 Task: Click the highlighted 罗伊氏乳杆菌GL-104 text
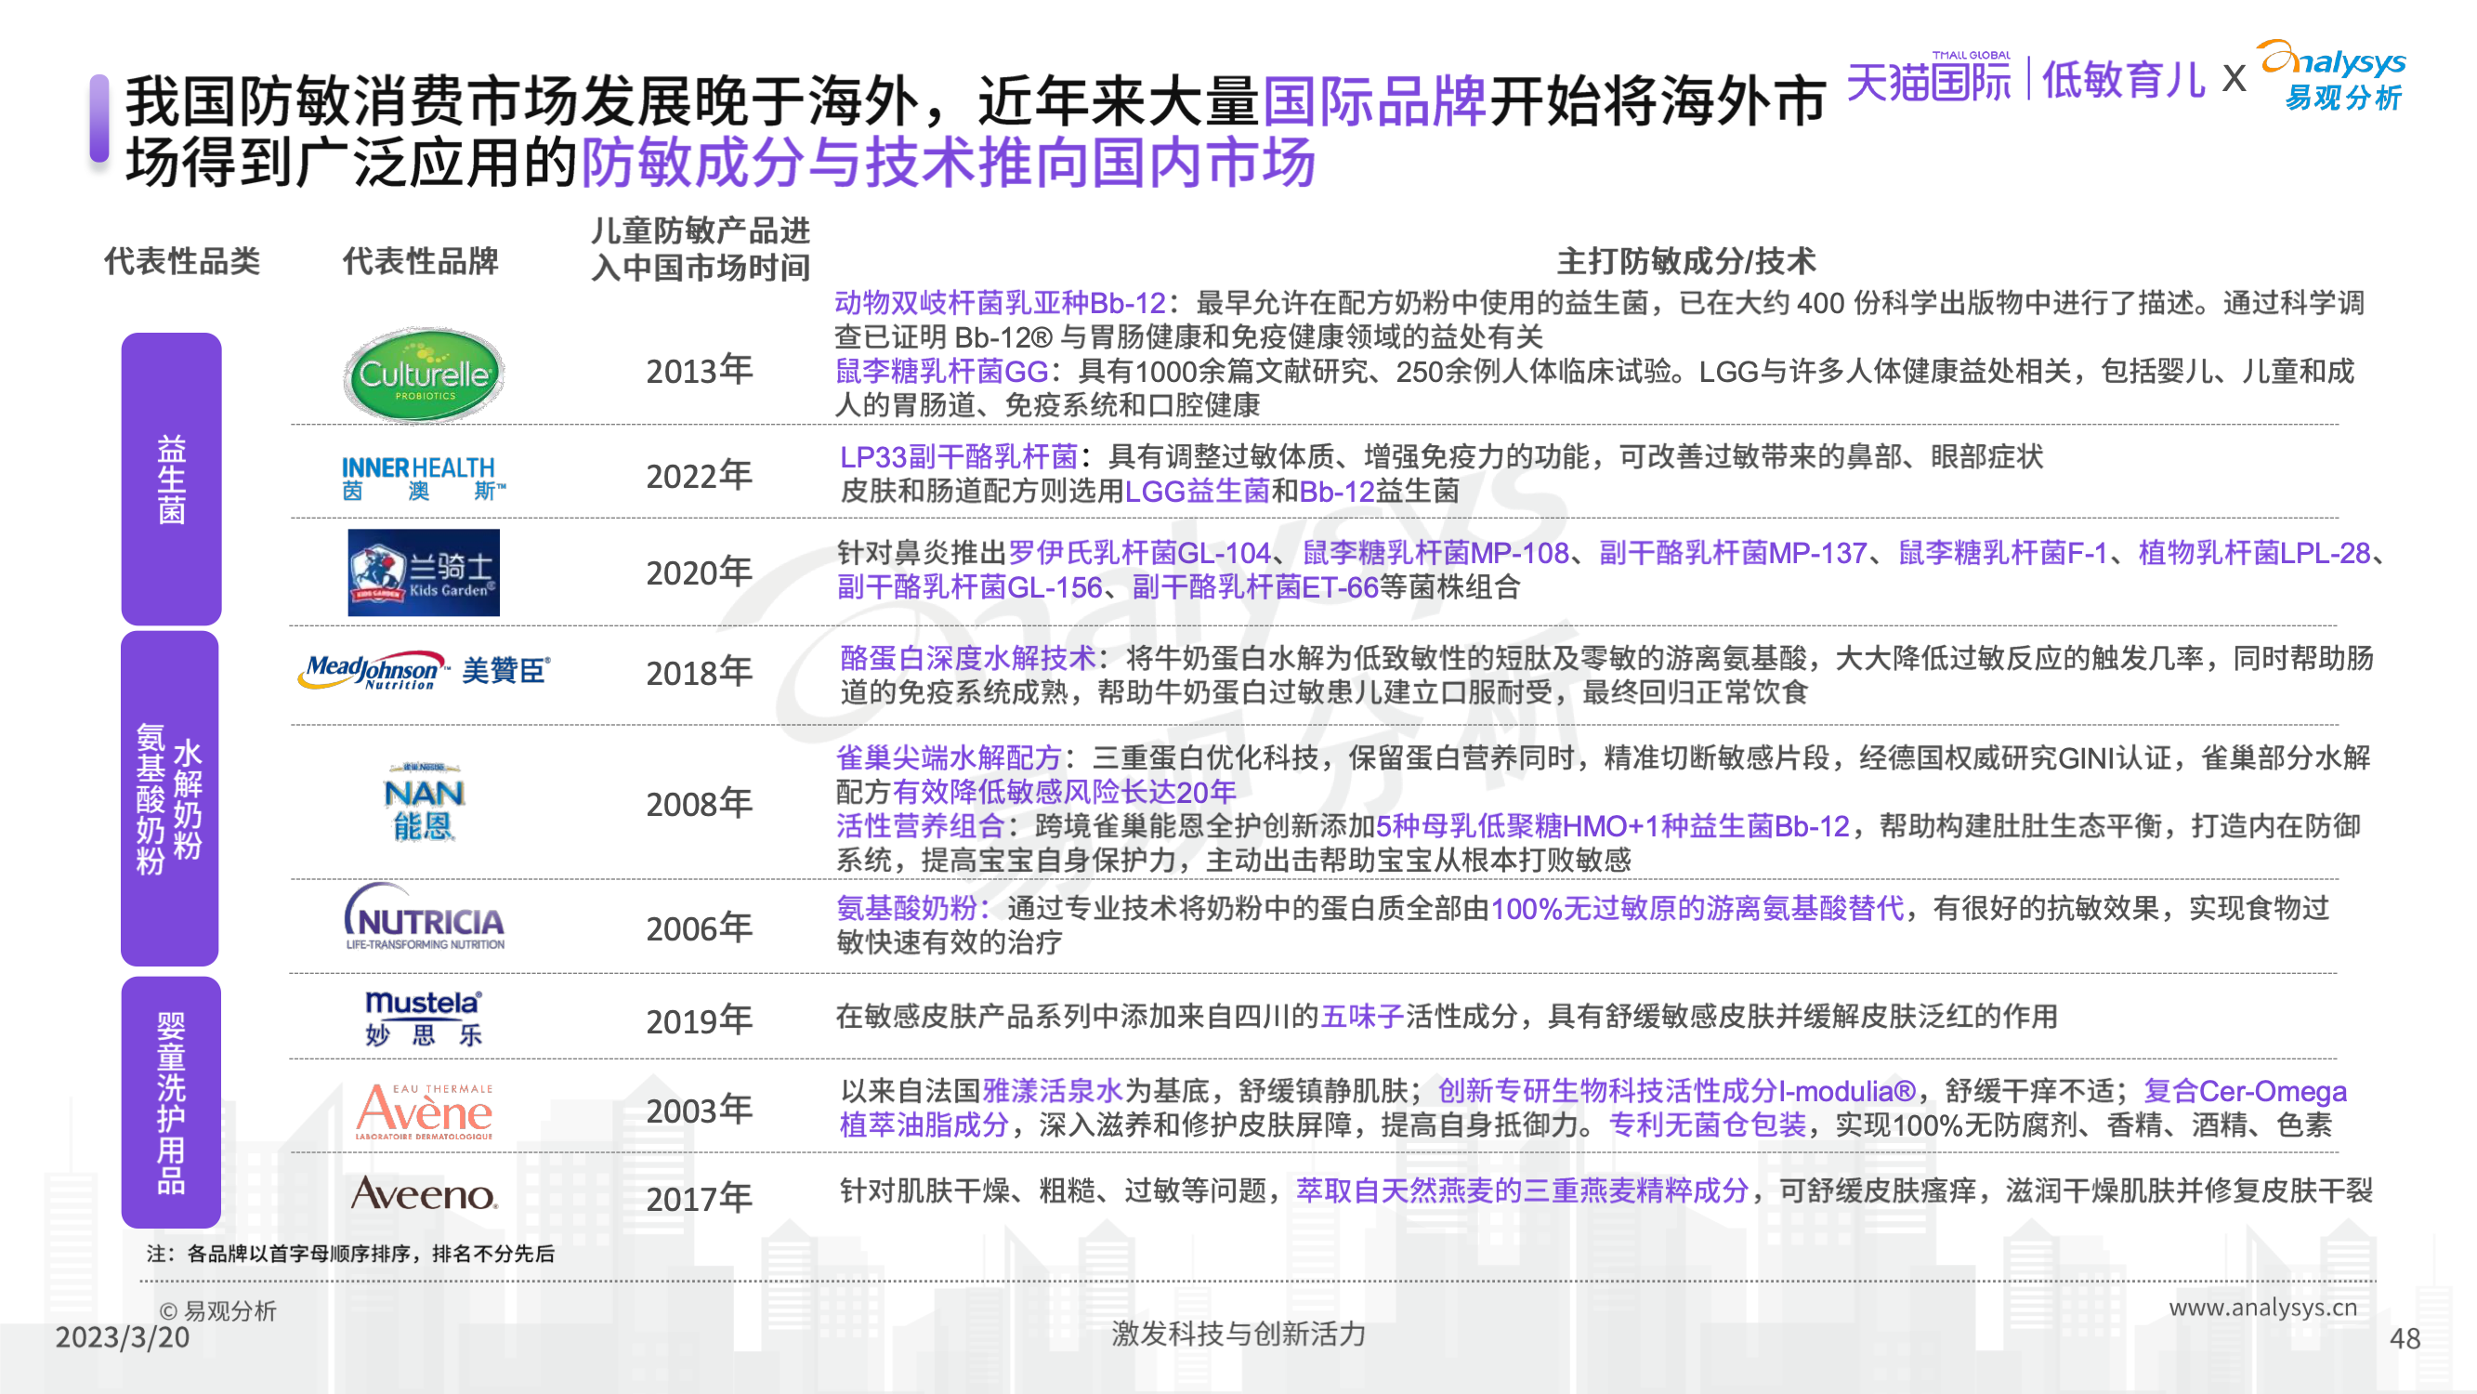point(1139,553)
